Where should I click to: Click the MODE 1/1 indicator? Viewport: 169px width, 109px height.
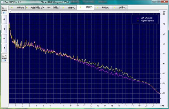click(4, 60)
